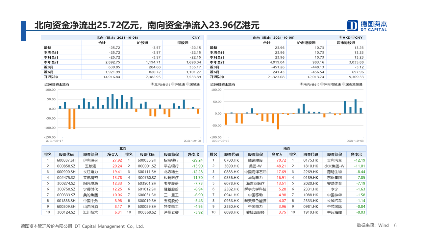This screenshot has width=421, height=236.
Task: Choose the 沪股通 chart radio option
Action: point(173,84)
